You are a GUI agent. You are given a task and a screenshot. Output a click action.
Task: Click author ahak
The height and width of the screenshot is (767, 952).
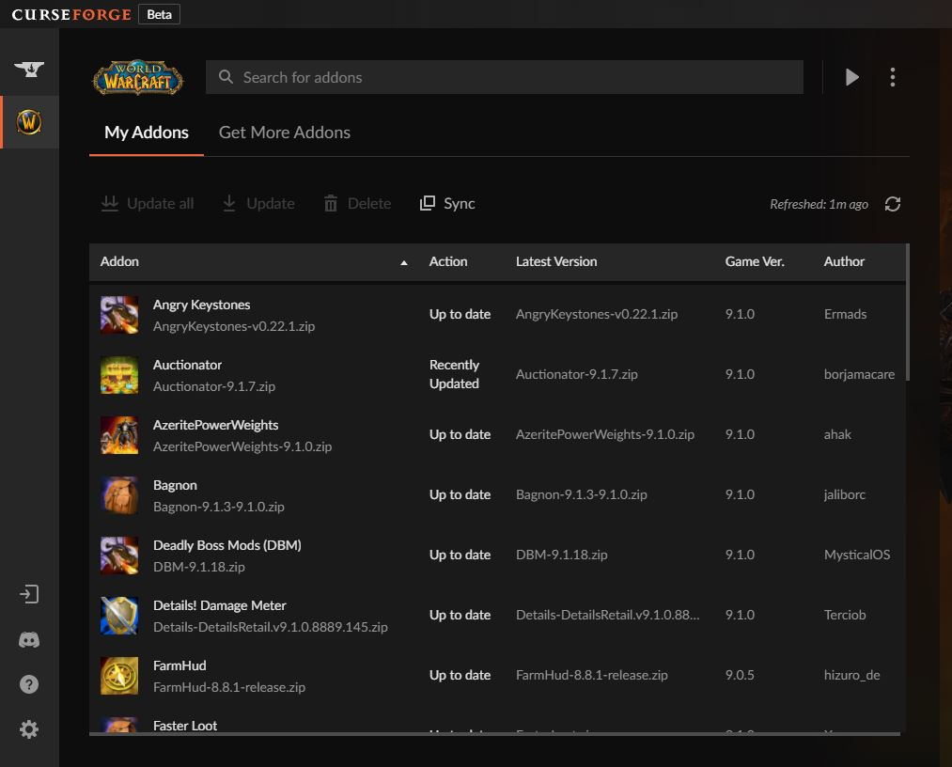point(837,434)
